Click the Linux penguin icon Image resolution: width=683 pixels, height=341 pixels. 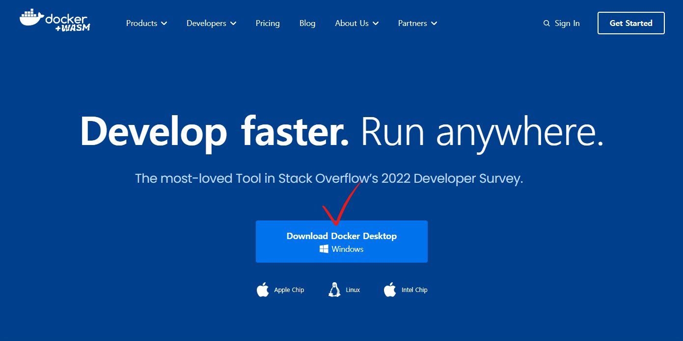334,290
